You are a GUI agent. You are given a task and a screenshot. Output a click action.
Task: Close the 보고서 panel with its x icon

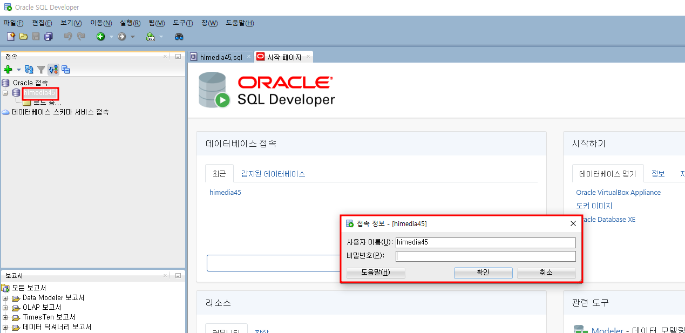pos(166,275)
